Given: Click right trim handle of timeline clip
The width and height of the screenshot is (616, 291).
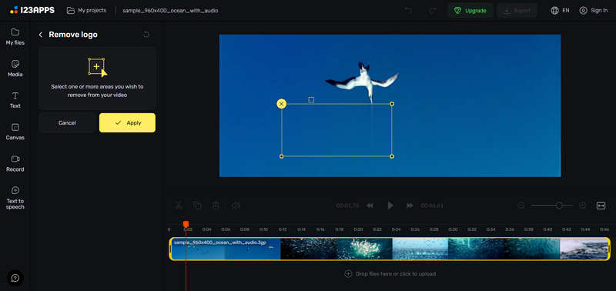Looking at the screenshot, I should pos(608,249).
